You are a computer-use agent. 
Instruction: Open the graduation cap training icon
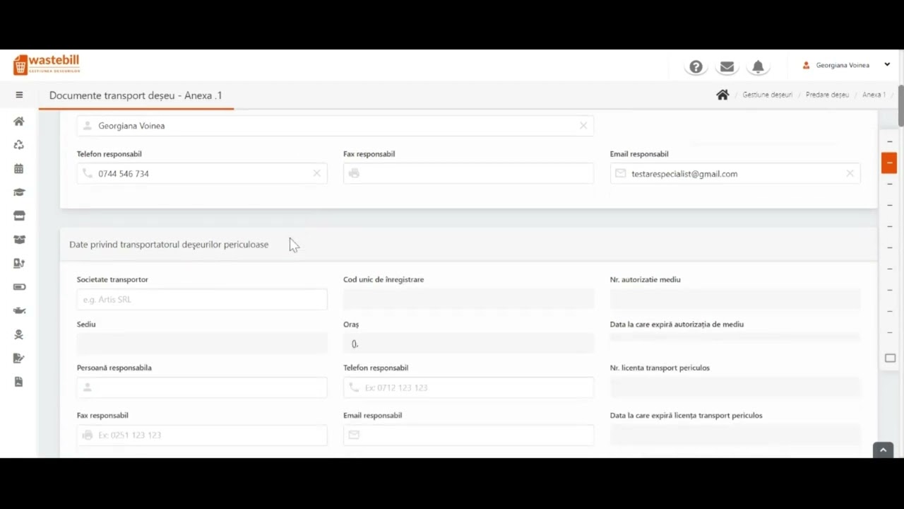(x=19, y=192)
